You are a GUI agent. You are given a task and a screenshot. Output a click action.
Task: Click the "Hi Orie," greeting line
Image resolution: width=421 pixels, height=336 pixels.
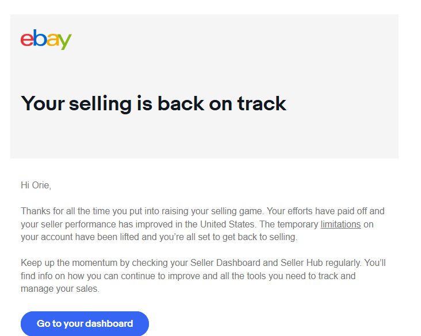click(36, 185)
